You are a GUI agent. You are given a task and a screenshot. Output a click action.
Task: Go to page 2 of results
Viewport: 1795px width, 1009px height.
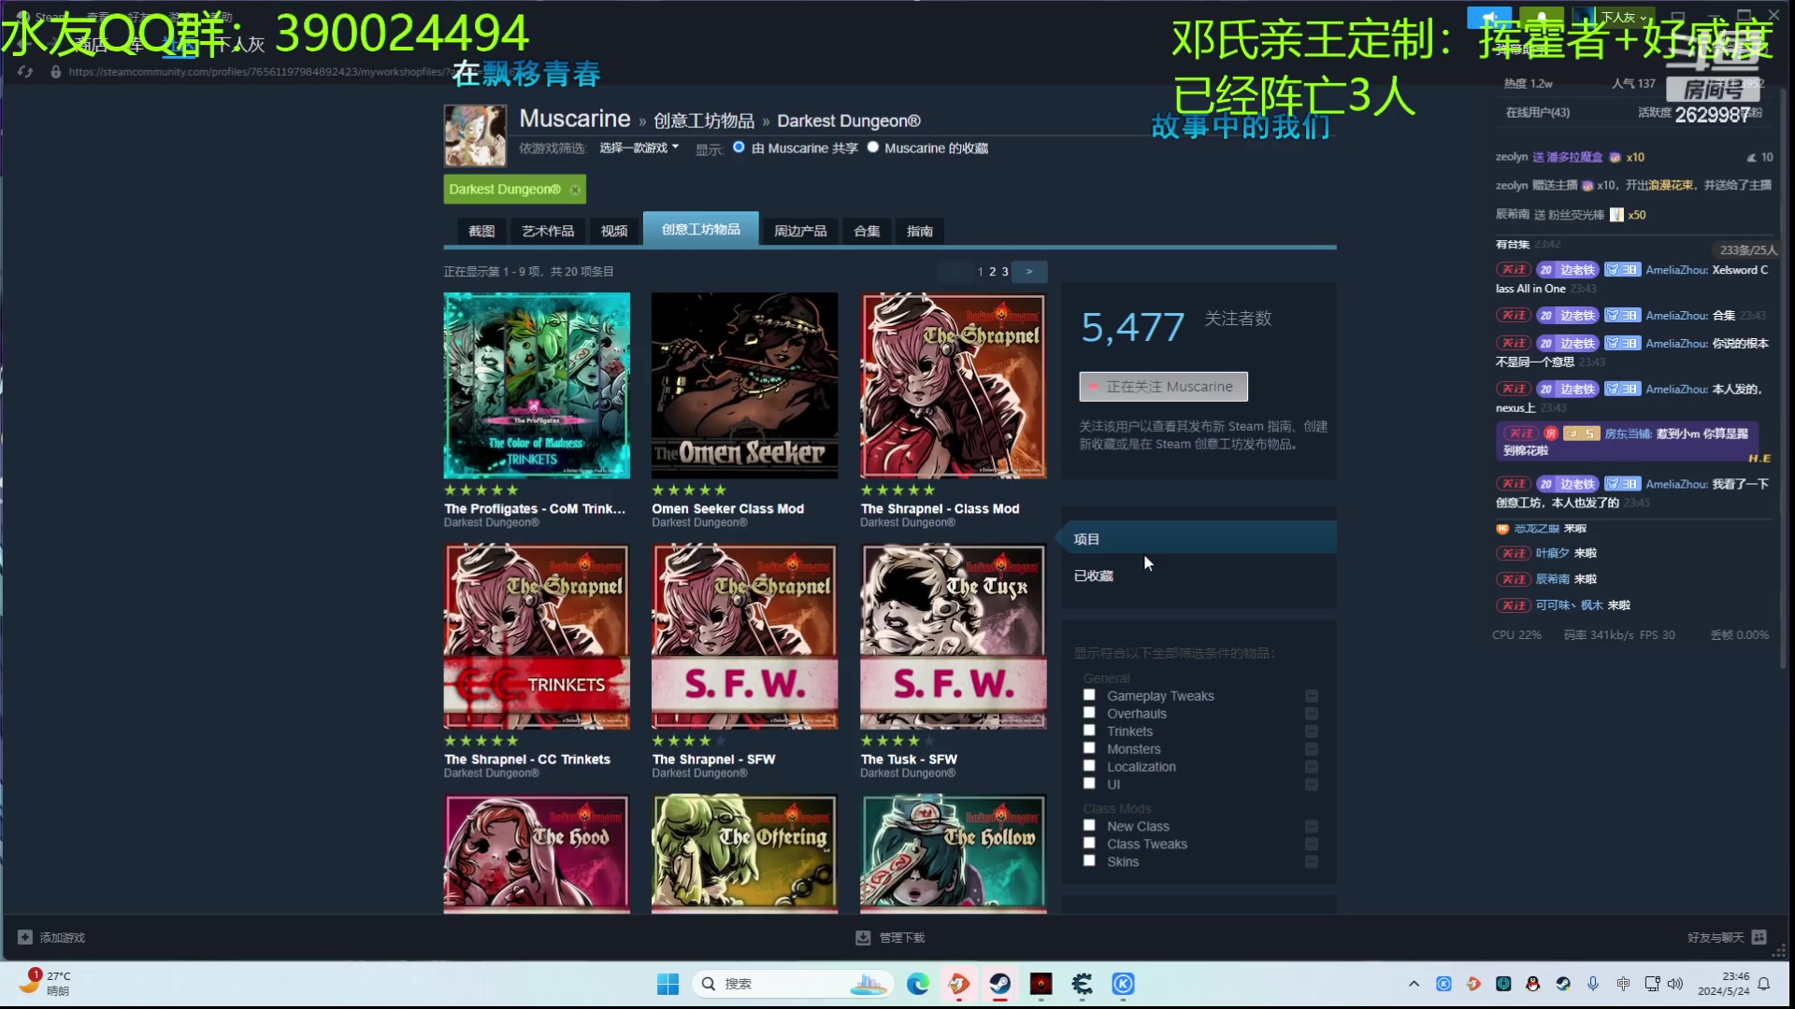993,272
